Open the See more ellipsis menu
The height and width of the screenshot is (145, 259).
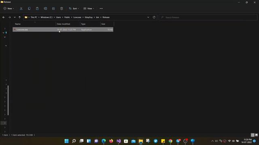click(101, 8)
